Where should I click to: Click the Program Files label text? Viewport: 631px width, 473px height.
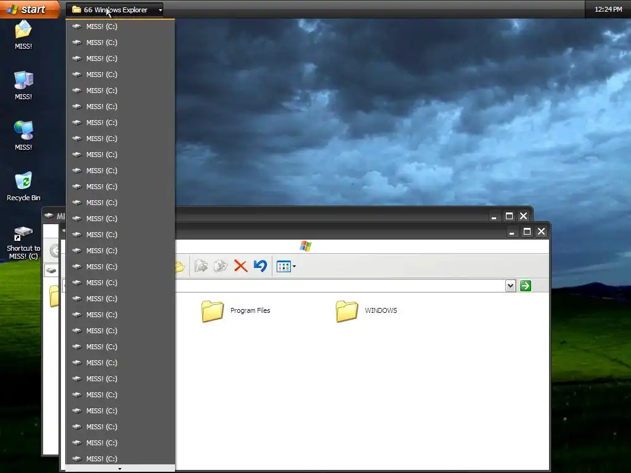point(250,310)
